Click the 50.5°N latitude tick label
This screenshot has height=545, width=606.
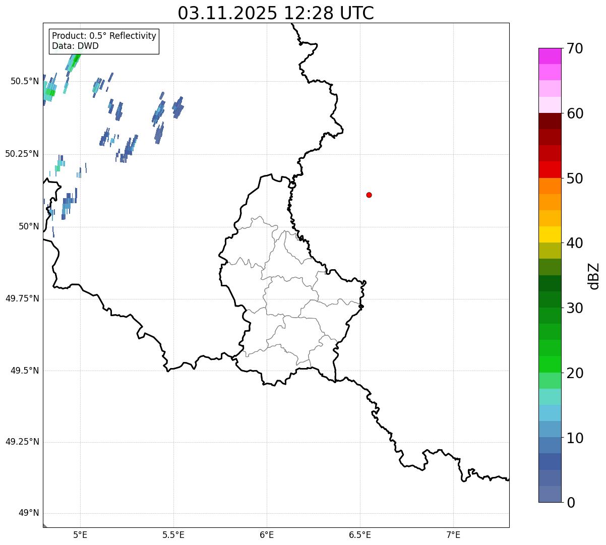pyautogui.click(x=25, y=81)
